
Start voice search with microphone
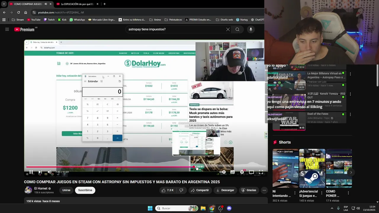coord(251,29)
